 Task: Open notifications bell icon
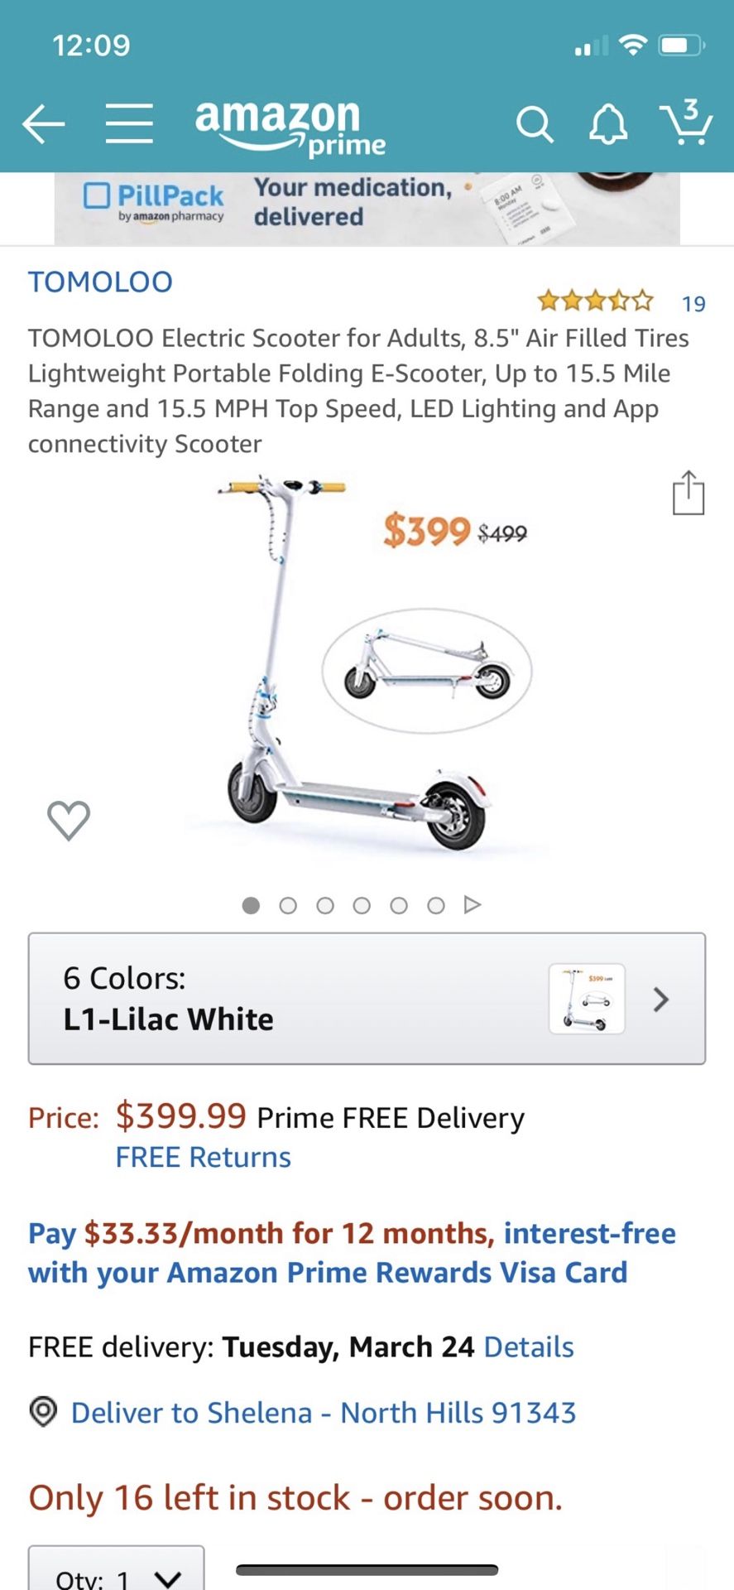click(x=607, y=125)
